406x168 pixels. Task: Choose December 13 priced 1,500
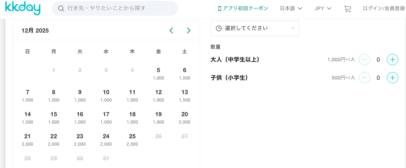(x=184, y=96)
